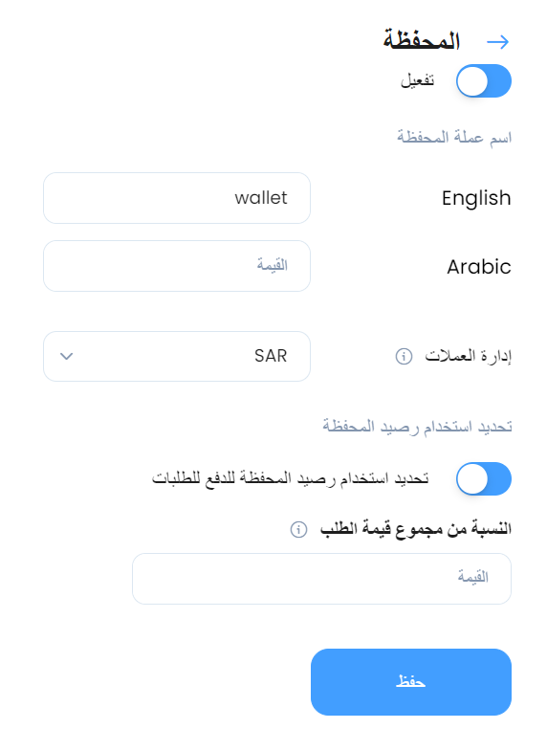Click the Arabic language label
The height and width of the screenshot is (729, 547).
pyautogui.click(x=479, y=267)
